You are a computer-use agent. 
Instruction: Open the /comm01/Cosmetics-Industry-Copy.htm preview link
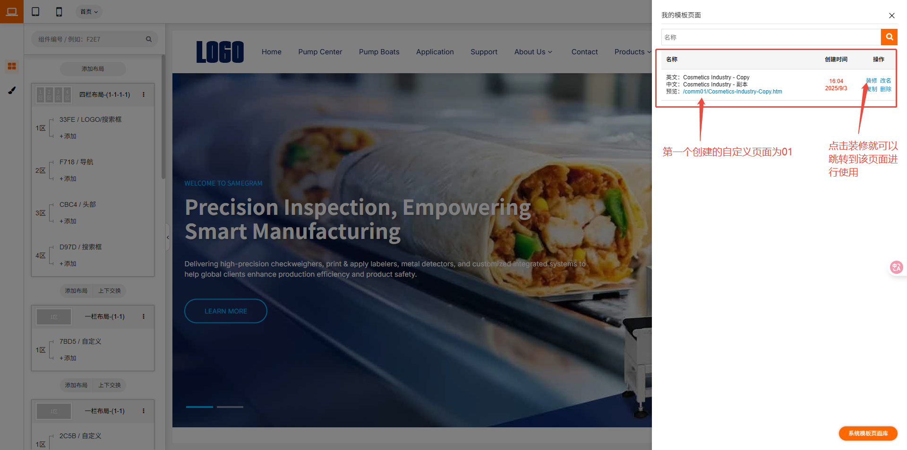[732, 92]
